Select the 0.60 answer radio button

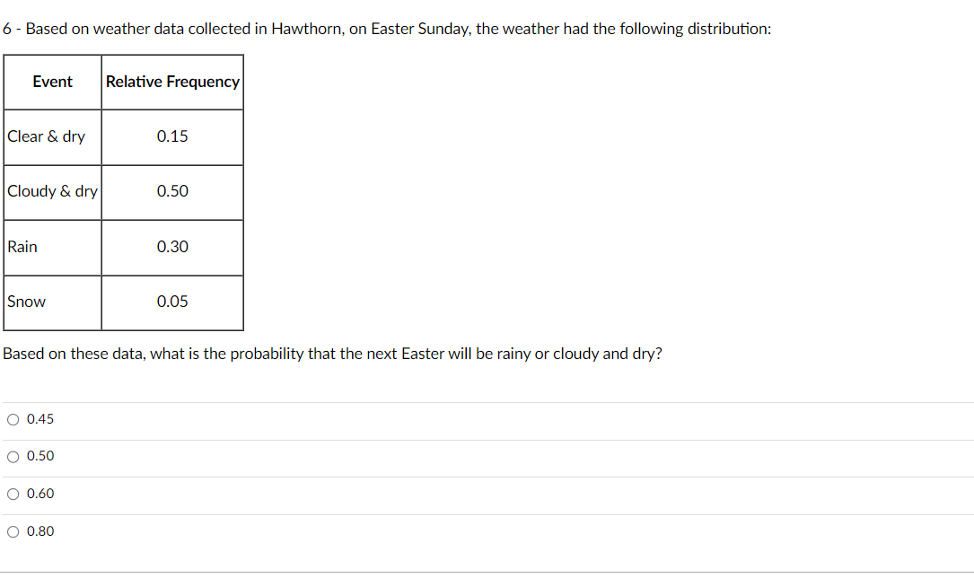coord(13,494)
